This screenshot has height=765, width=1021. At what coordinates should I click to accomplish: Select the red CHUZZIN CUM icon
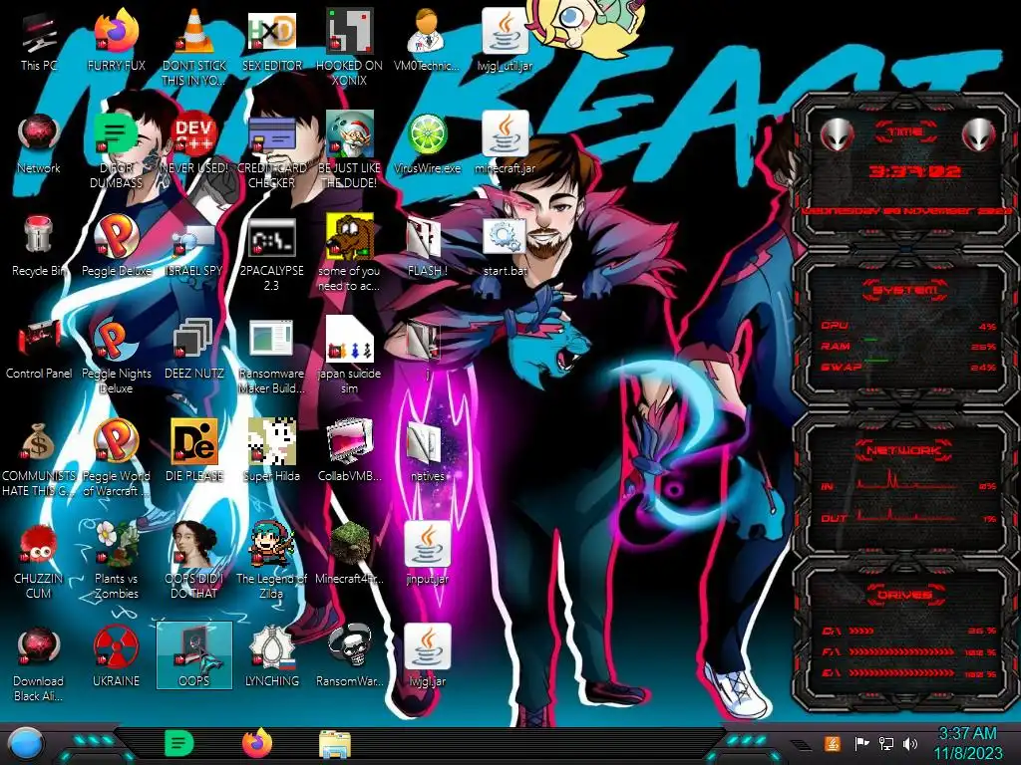click(x=39, y=562)
